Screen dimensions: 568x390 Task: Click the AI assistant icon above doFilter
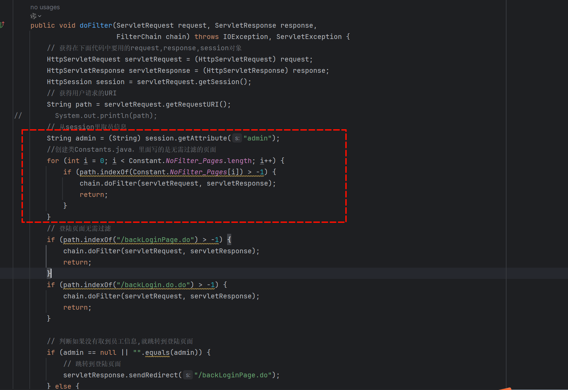point(33,16)
